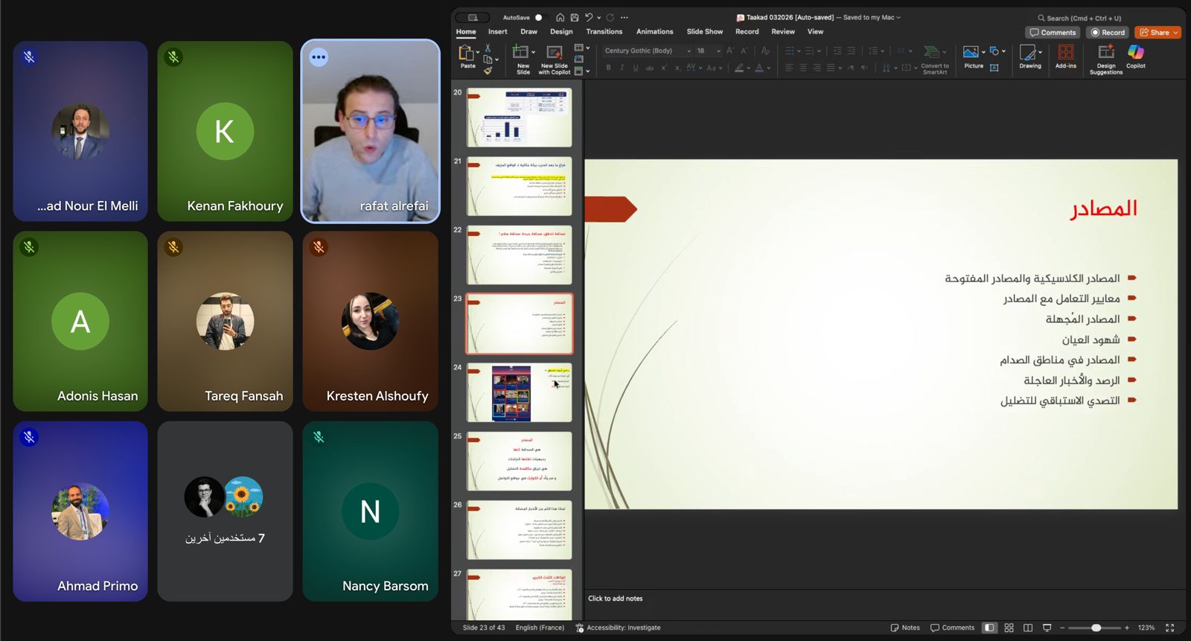
Task: Open the Transitions ribbon tab
Action: tap(604, 31)
